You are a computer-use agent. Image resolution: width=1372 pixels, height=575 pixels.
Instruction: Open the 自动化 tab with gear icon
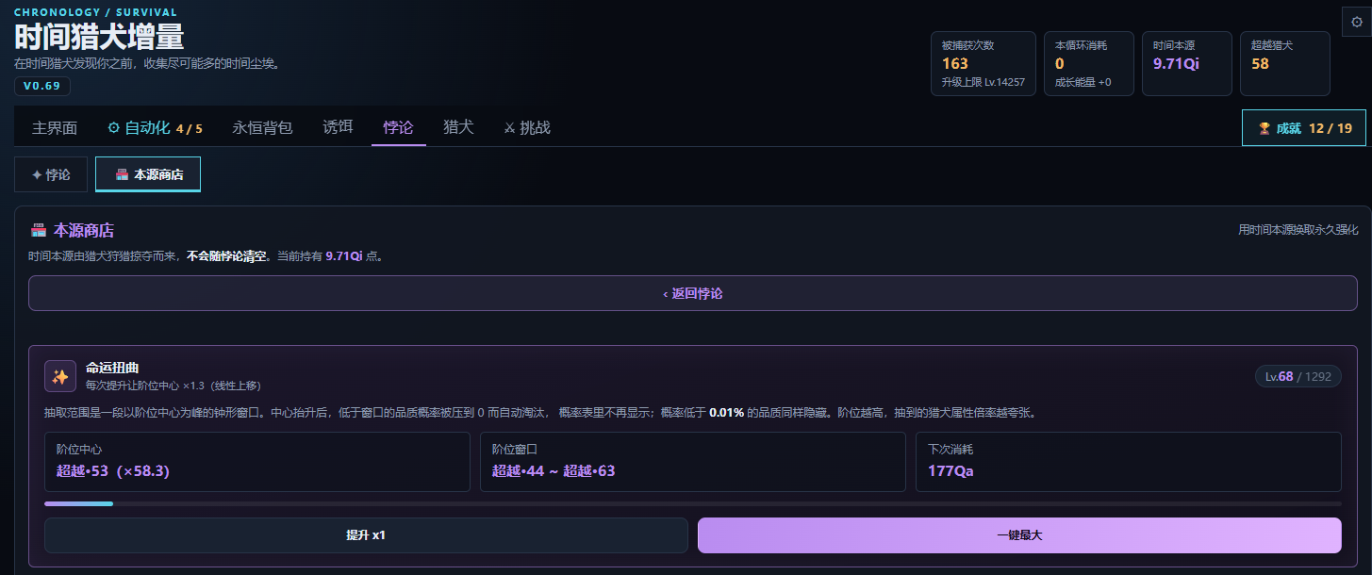[155, 127]
